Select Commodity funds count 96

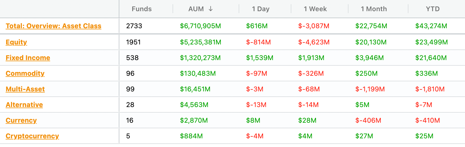coord(130,73)
